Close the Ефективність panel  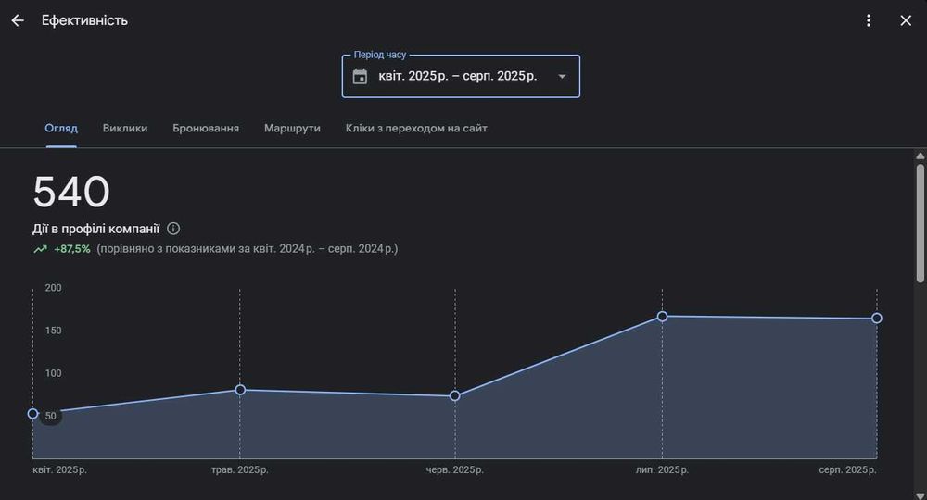tap(905, 20)
